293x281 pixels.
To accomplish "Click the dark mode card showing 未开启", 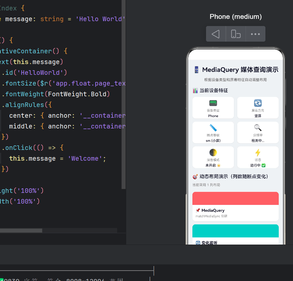I will [213, 157].
